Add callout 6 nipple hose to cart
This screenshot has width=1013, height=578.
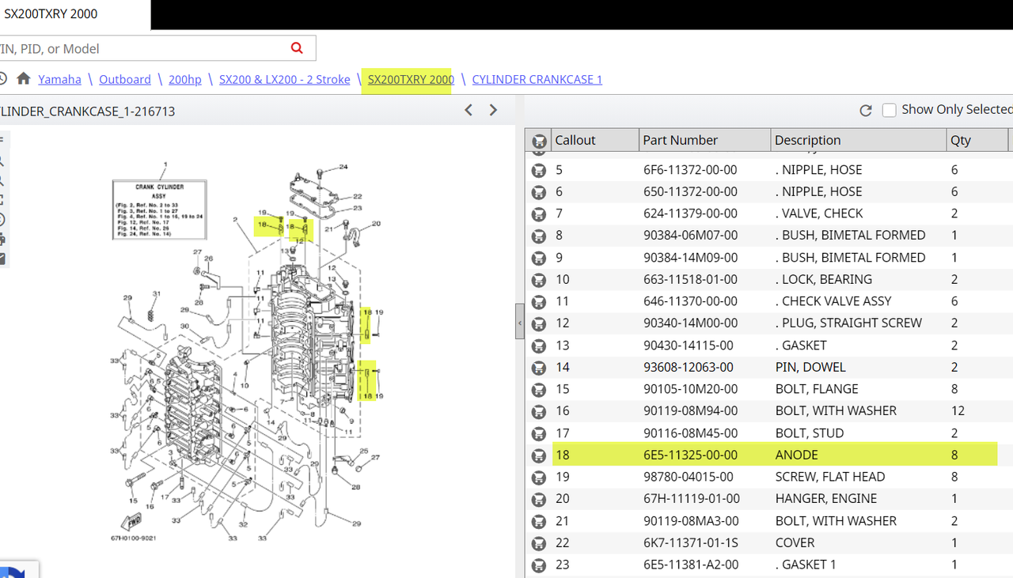539,192
